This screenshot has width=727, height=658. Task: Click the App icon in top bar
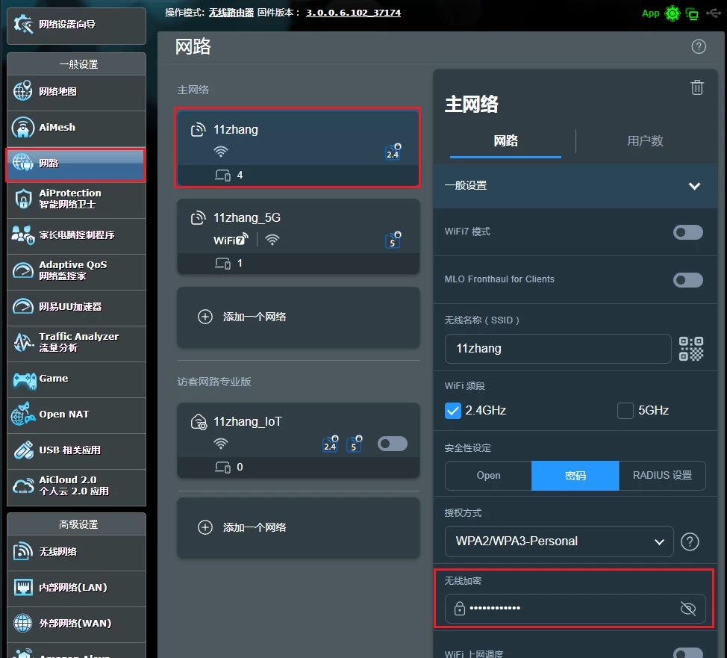[x=650, y=13]
